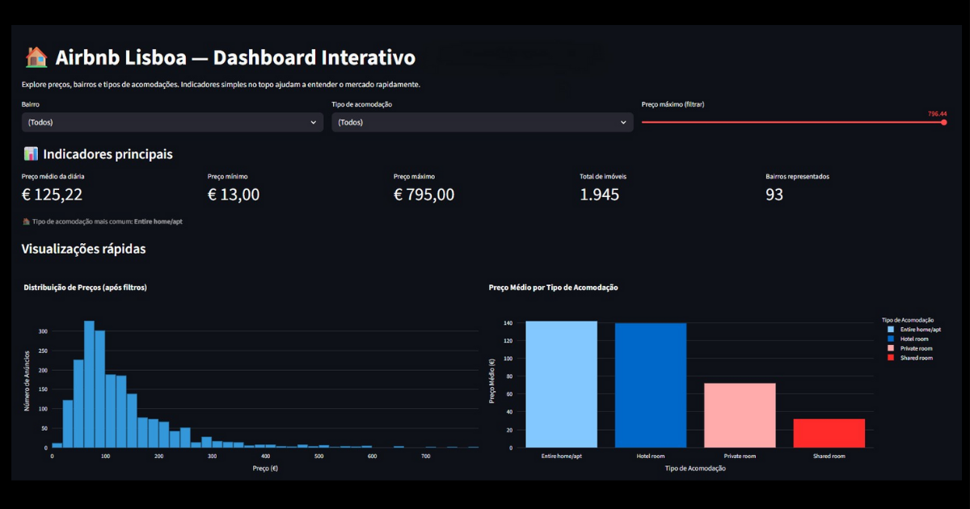This screenshot has width=970, height=509.
Task: Click the 93 Bairros representados metric
Action: (x=774, y=195)
